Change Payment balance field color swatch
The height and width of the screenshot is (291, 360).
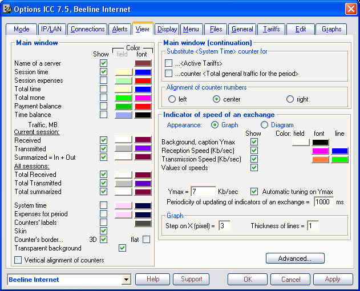click(124, 106)
